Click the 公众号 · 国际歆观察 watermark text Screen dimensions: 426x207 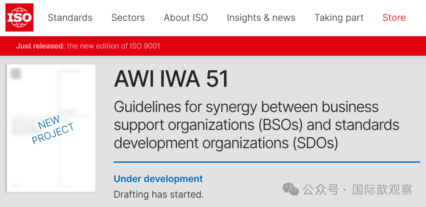tap(357, 190)
